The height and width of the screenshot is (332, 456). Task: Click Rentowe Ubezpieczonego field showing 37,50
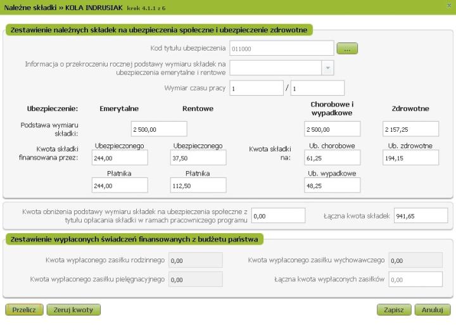(x=197, y=158)
